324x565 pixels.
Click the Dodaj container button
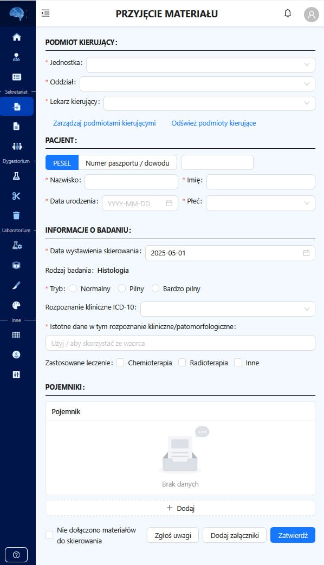click(x=180, y=508)
